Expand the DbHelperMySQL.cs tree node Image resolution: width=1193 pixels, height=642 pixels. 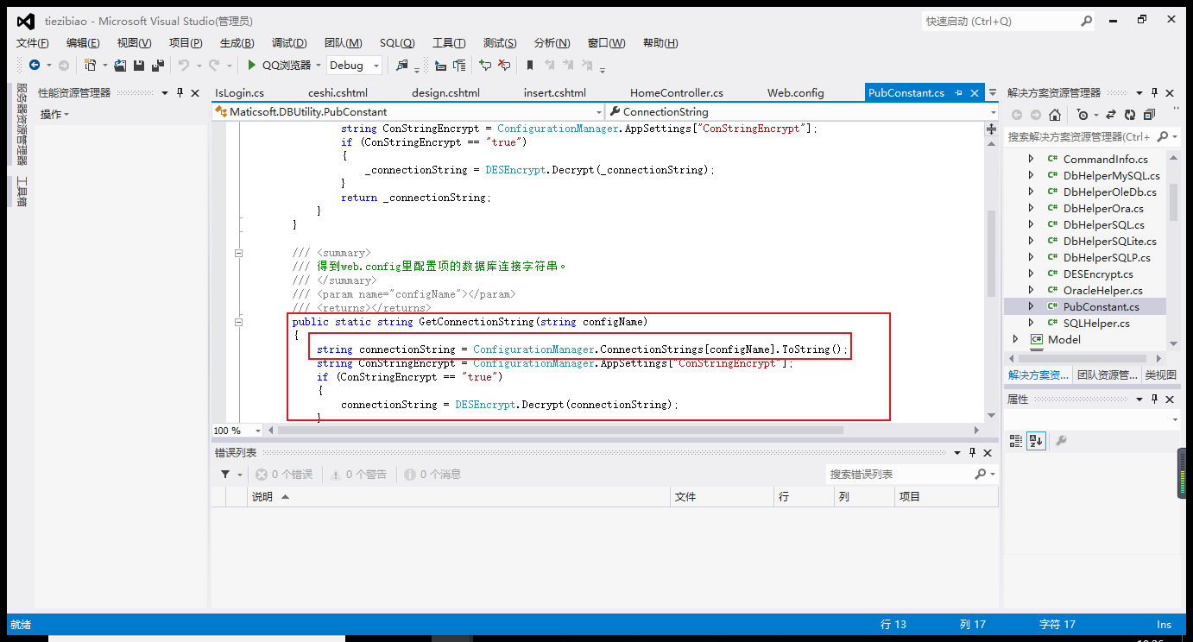click(x=1030, y=175)
